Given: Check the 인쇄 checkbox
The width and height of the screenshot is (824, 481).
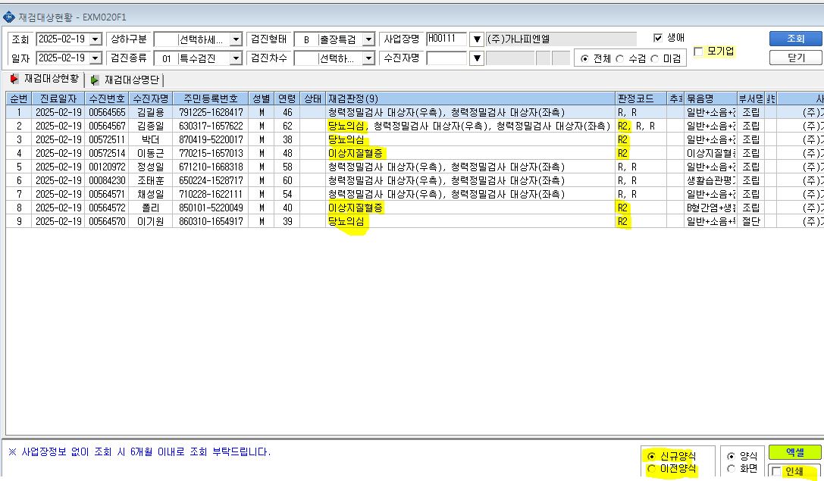Looking at the screenshot, I should coord(776,472).
